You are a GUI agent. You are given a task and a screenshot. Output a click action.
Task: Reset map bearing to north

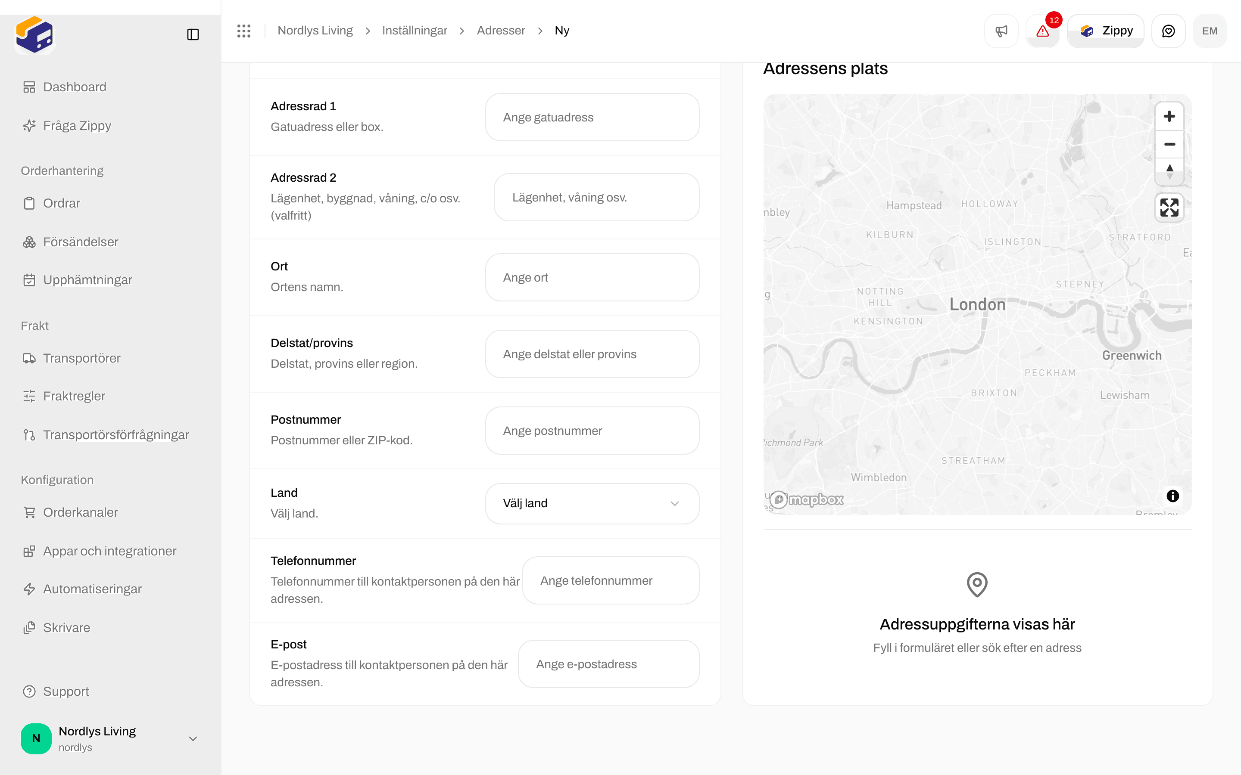1169,172
